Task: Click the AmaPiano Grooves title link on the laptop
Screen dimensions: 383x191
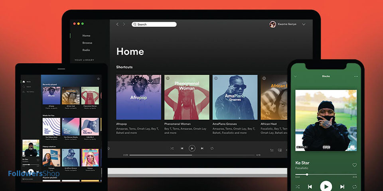Action: (225, 124)
